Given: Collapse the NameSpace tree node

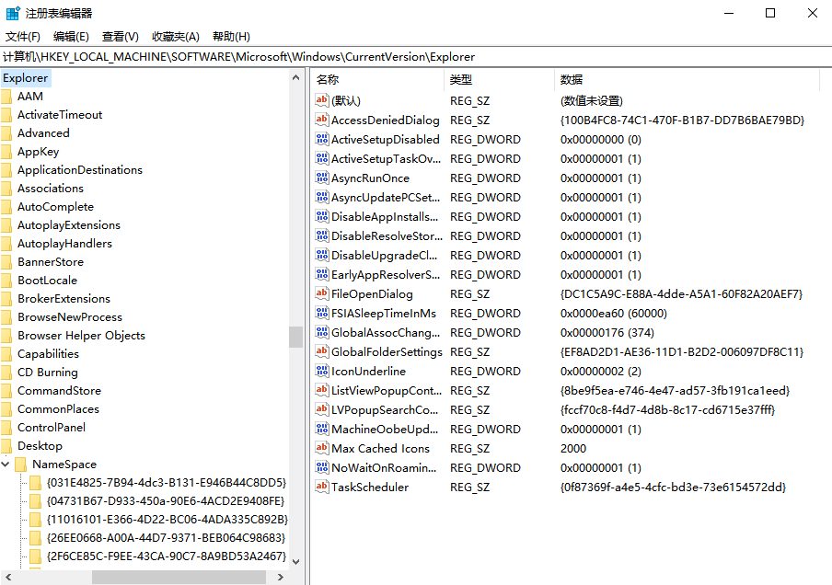Looking at the screenshot, I should [x=6, y=465].
